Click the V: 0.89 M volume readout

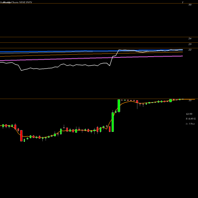[x=190, y=119]
